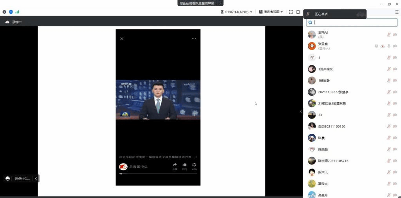The width and height of the screenshot is (401, 198).
Task: Toggle the side panel layout icon
Action: [x=298, y=12]
